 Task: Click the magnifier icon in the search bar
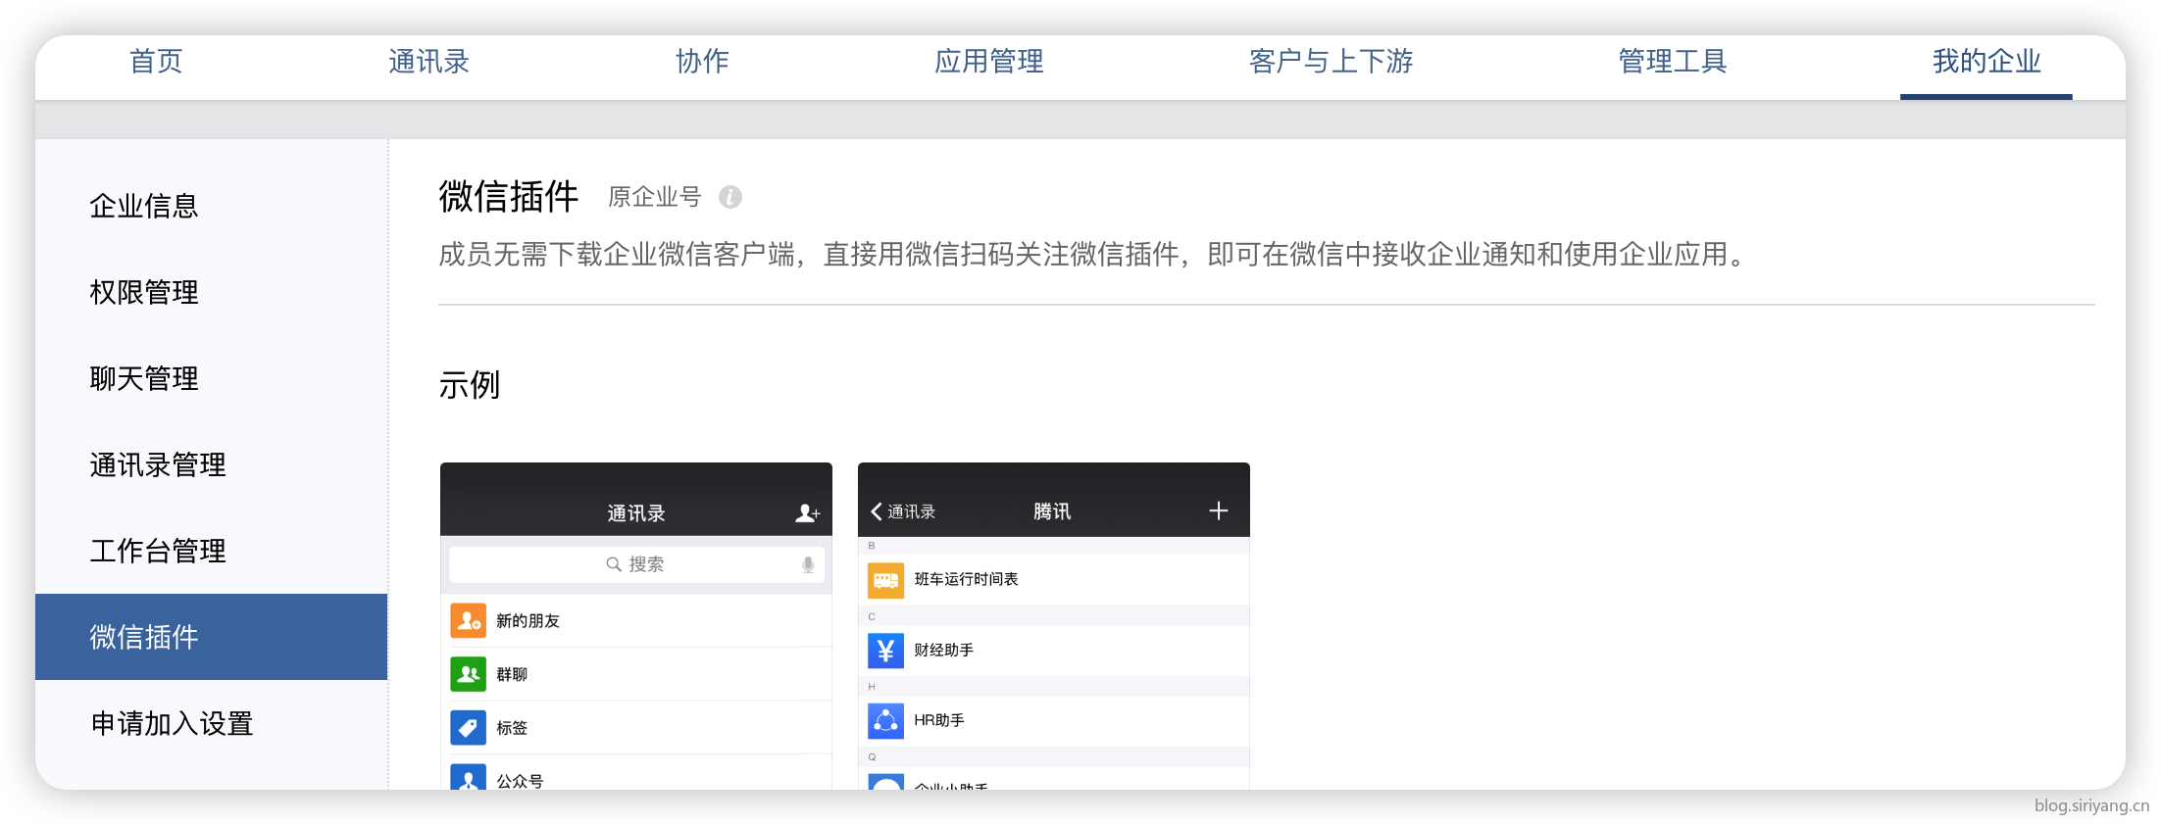pyautogui.click(x=614, y=564)
